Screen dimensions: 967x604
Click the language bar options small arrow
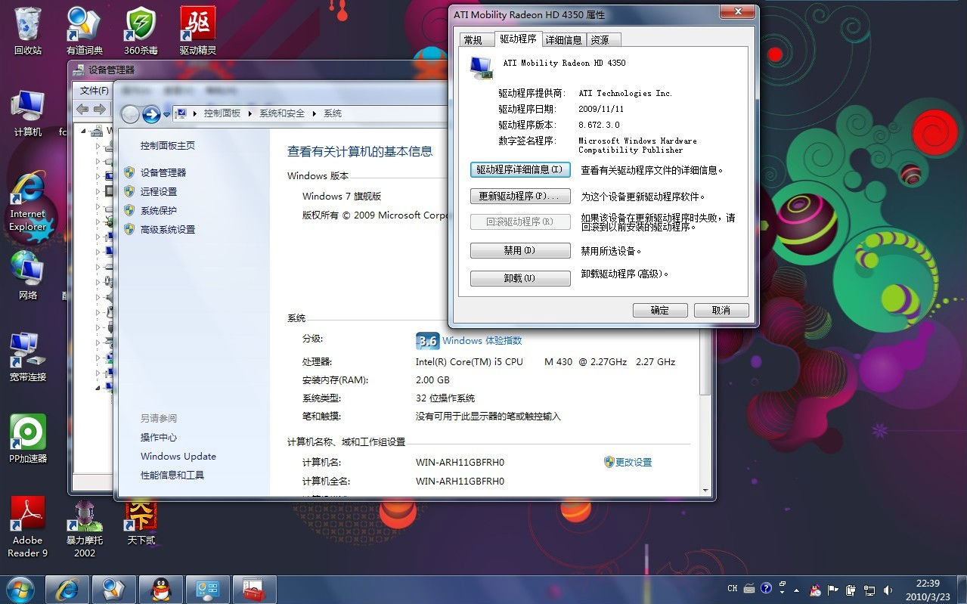click(x=782, y=592)
